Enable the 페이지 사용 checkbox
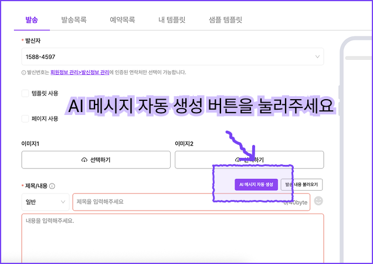The width and height of the screenshot is (373, 264). click(x=25, y=119)
